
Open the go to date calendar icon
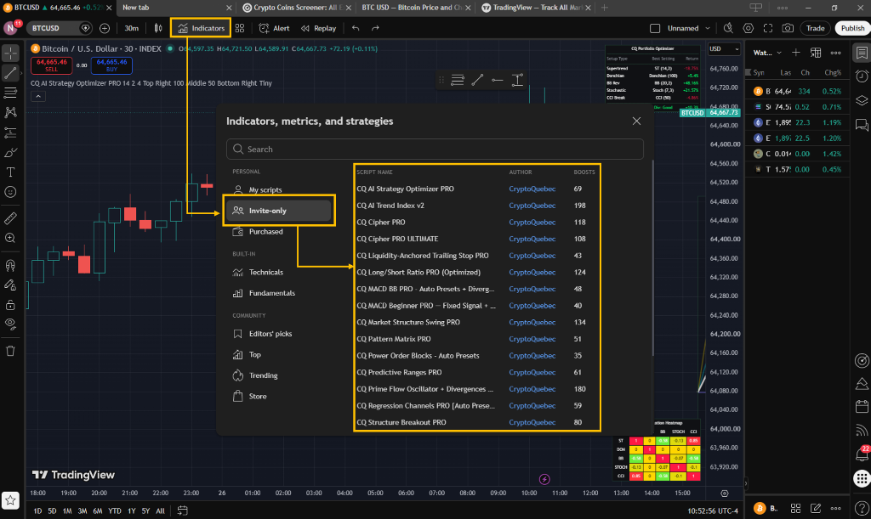(182, 511)
